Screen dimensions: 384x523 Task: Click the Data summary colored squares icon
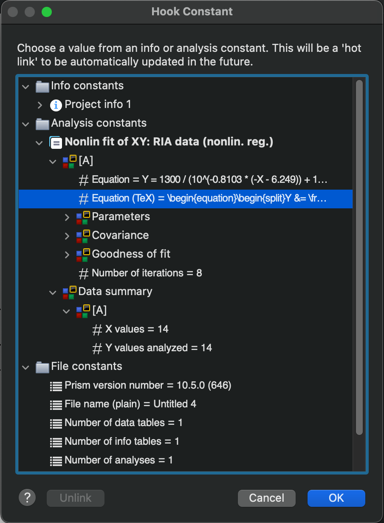[x=69, y=292]
